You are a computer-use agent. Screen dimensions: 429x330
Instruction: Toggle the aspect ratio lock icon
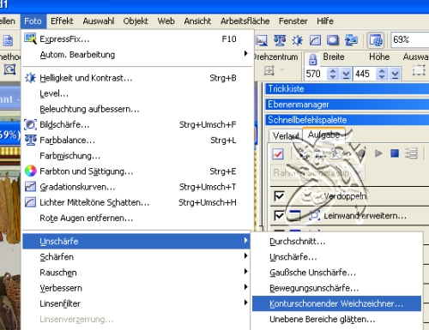point(312,59)
